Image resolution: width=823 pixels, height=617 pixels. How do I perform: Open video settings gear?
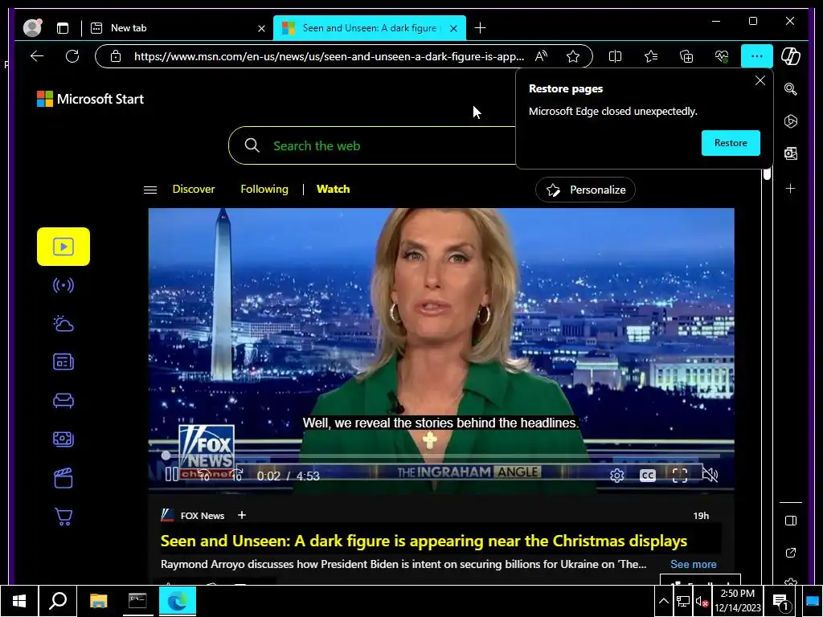(x=616, y=476)
